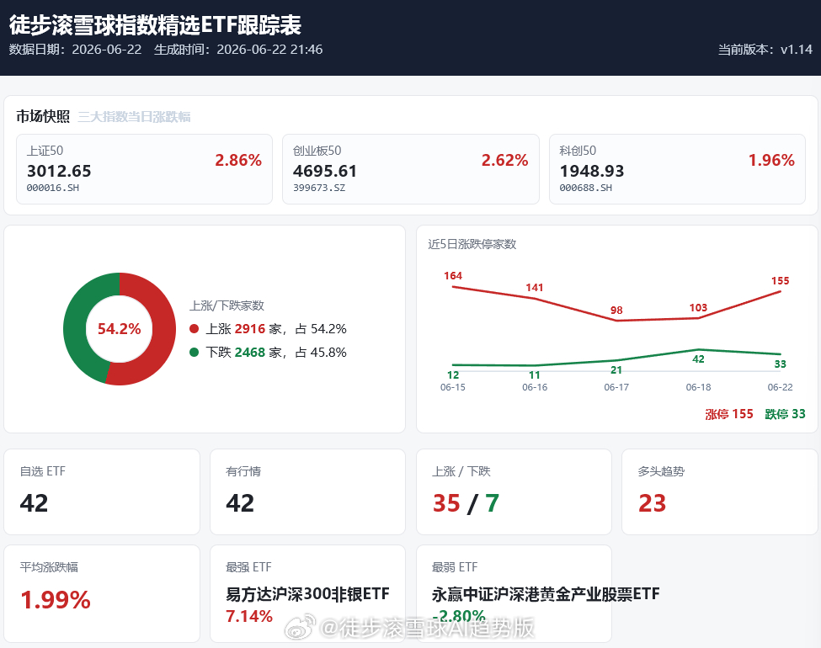Click the 上涨 / 下跌 card label

461,471
